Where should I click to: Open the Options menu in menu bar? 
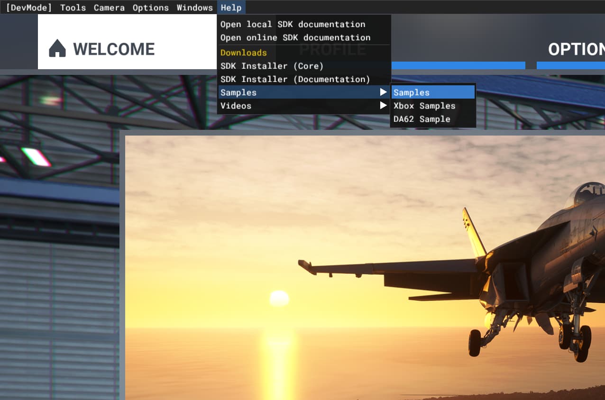[151, 8]
